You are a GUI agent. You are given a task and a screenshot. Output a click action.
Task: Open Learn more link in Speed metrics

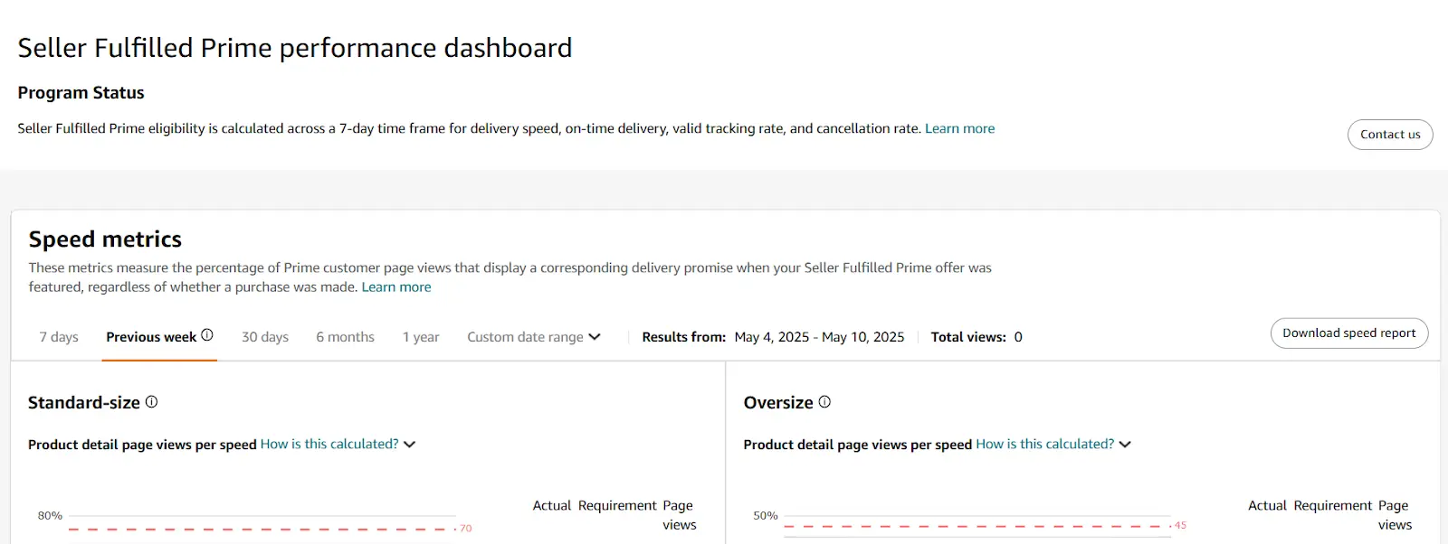(396, 287)
